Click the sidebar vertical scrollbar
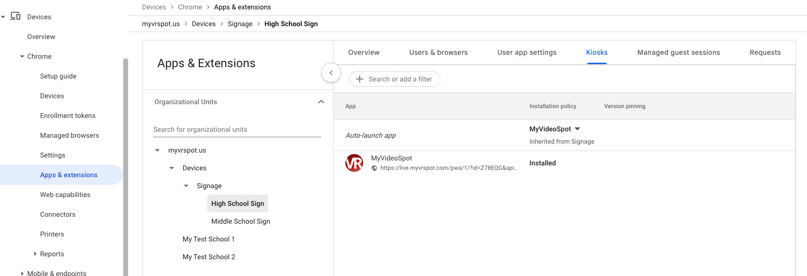The width and height of the screenshot is (807, 276). [x=126, y=163]
